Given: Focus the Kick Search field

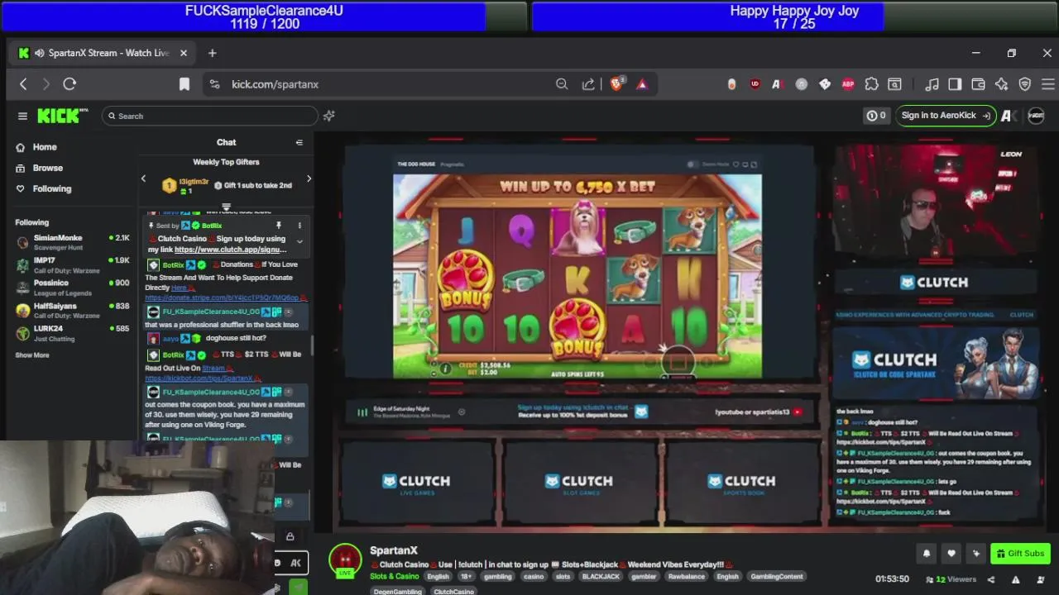Looking at the screenshot, I should (x=209, y=116).
